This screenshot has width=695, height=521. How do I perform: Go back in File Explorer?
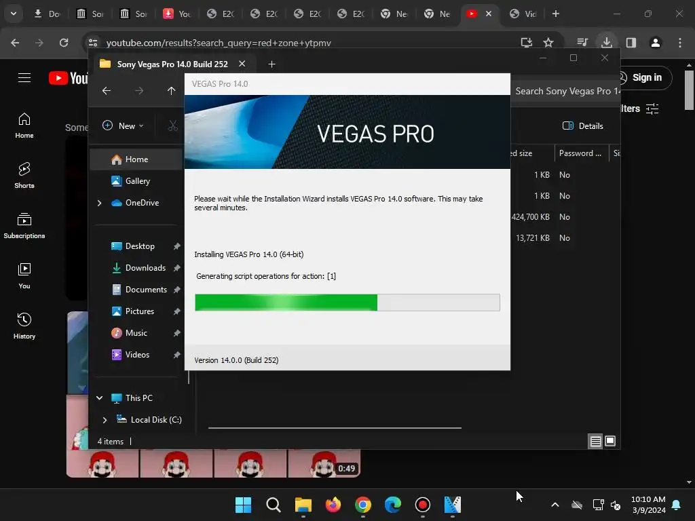click(107, 91)
